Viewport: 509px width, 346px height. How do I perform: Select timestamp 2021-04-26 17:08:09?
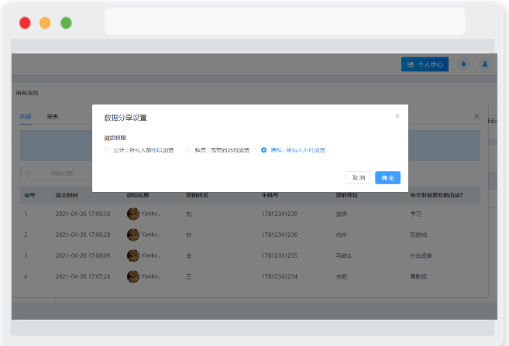click(x=83, y=255)
